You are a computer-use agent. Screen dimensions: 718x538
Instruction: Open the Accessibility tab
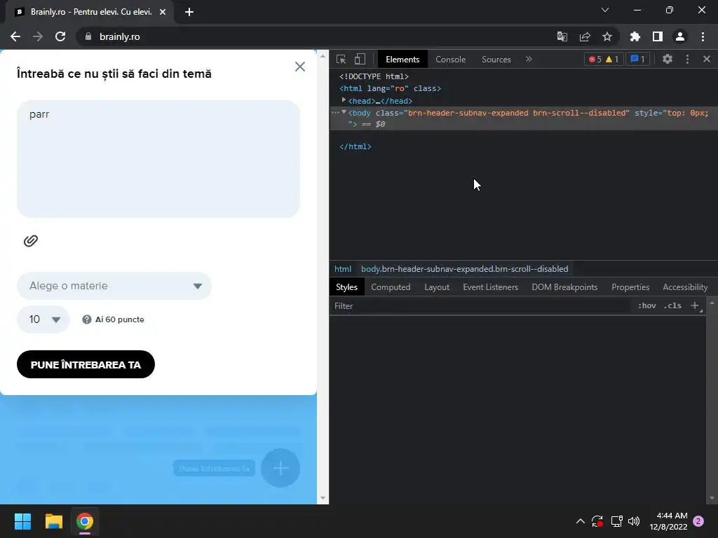click(685, 287)
